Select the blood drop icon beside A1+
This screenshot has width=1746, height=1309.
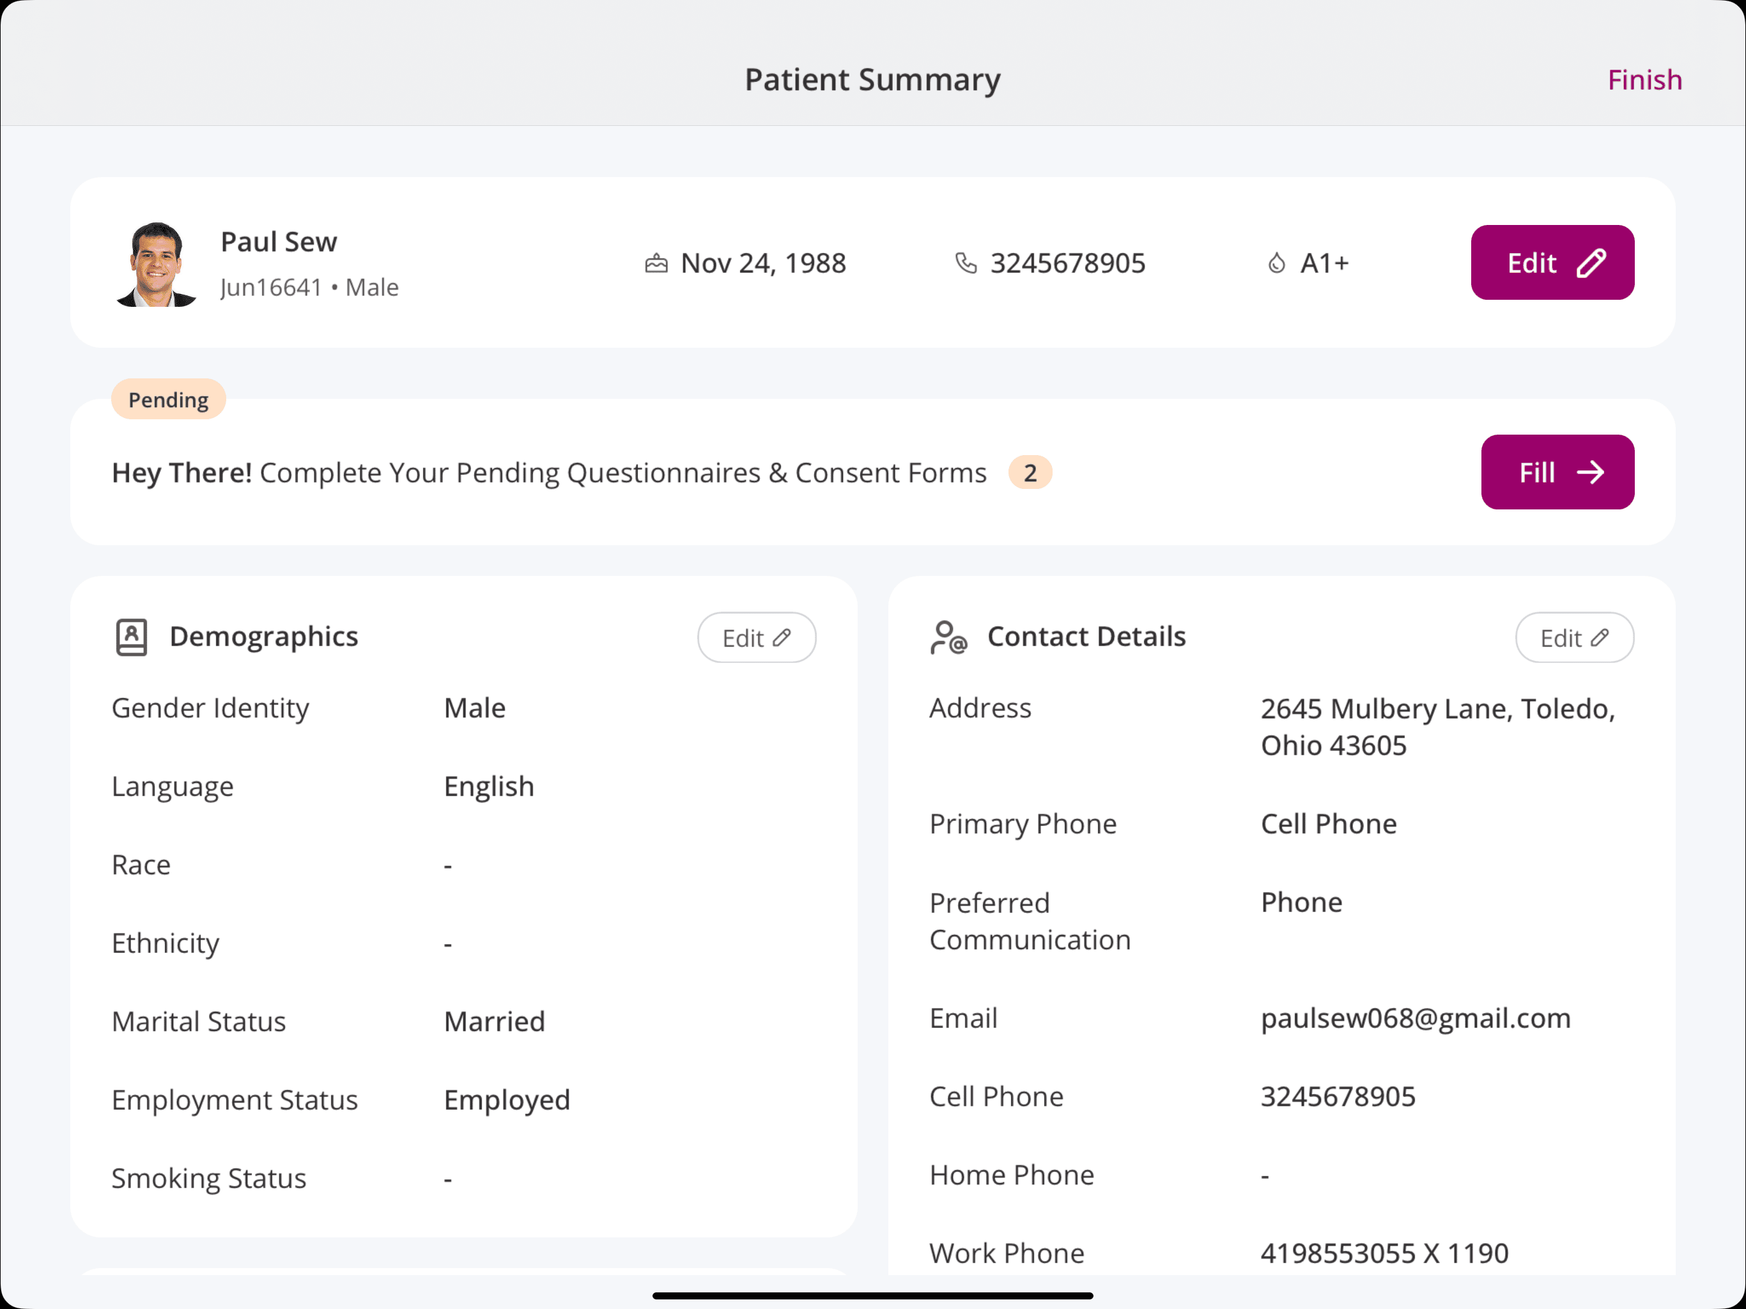(1276, 263)
